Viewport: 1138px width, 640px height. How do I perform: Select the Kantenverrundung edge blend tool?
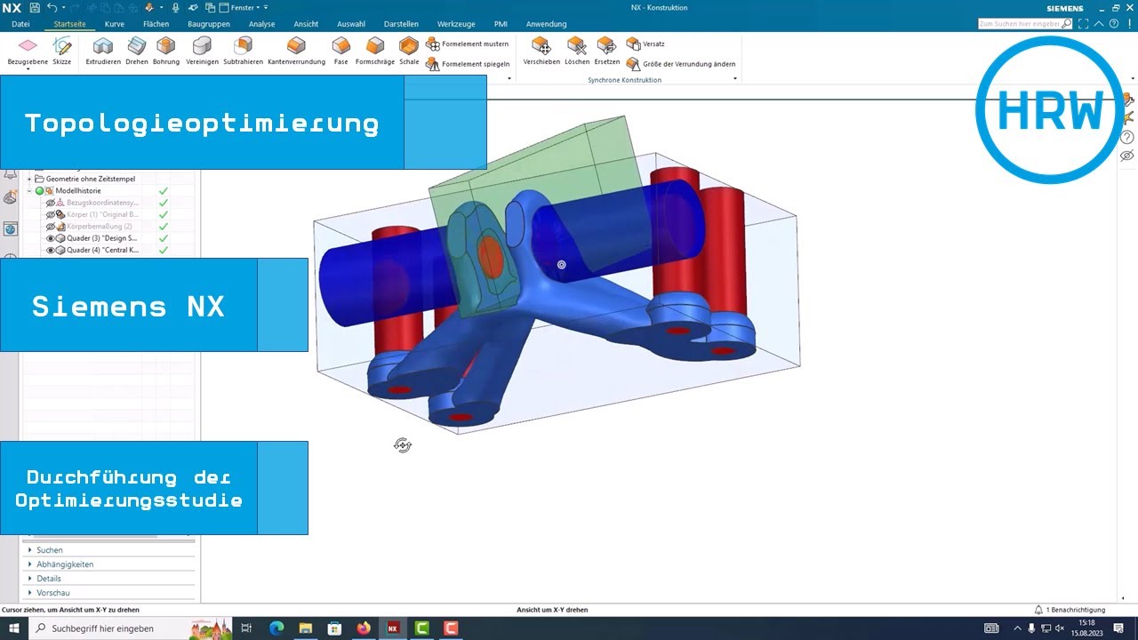(x=296, y=51)
